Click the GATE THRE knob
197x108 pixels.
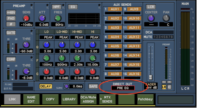click(26, 45)
